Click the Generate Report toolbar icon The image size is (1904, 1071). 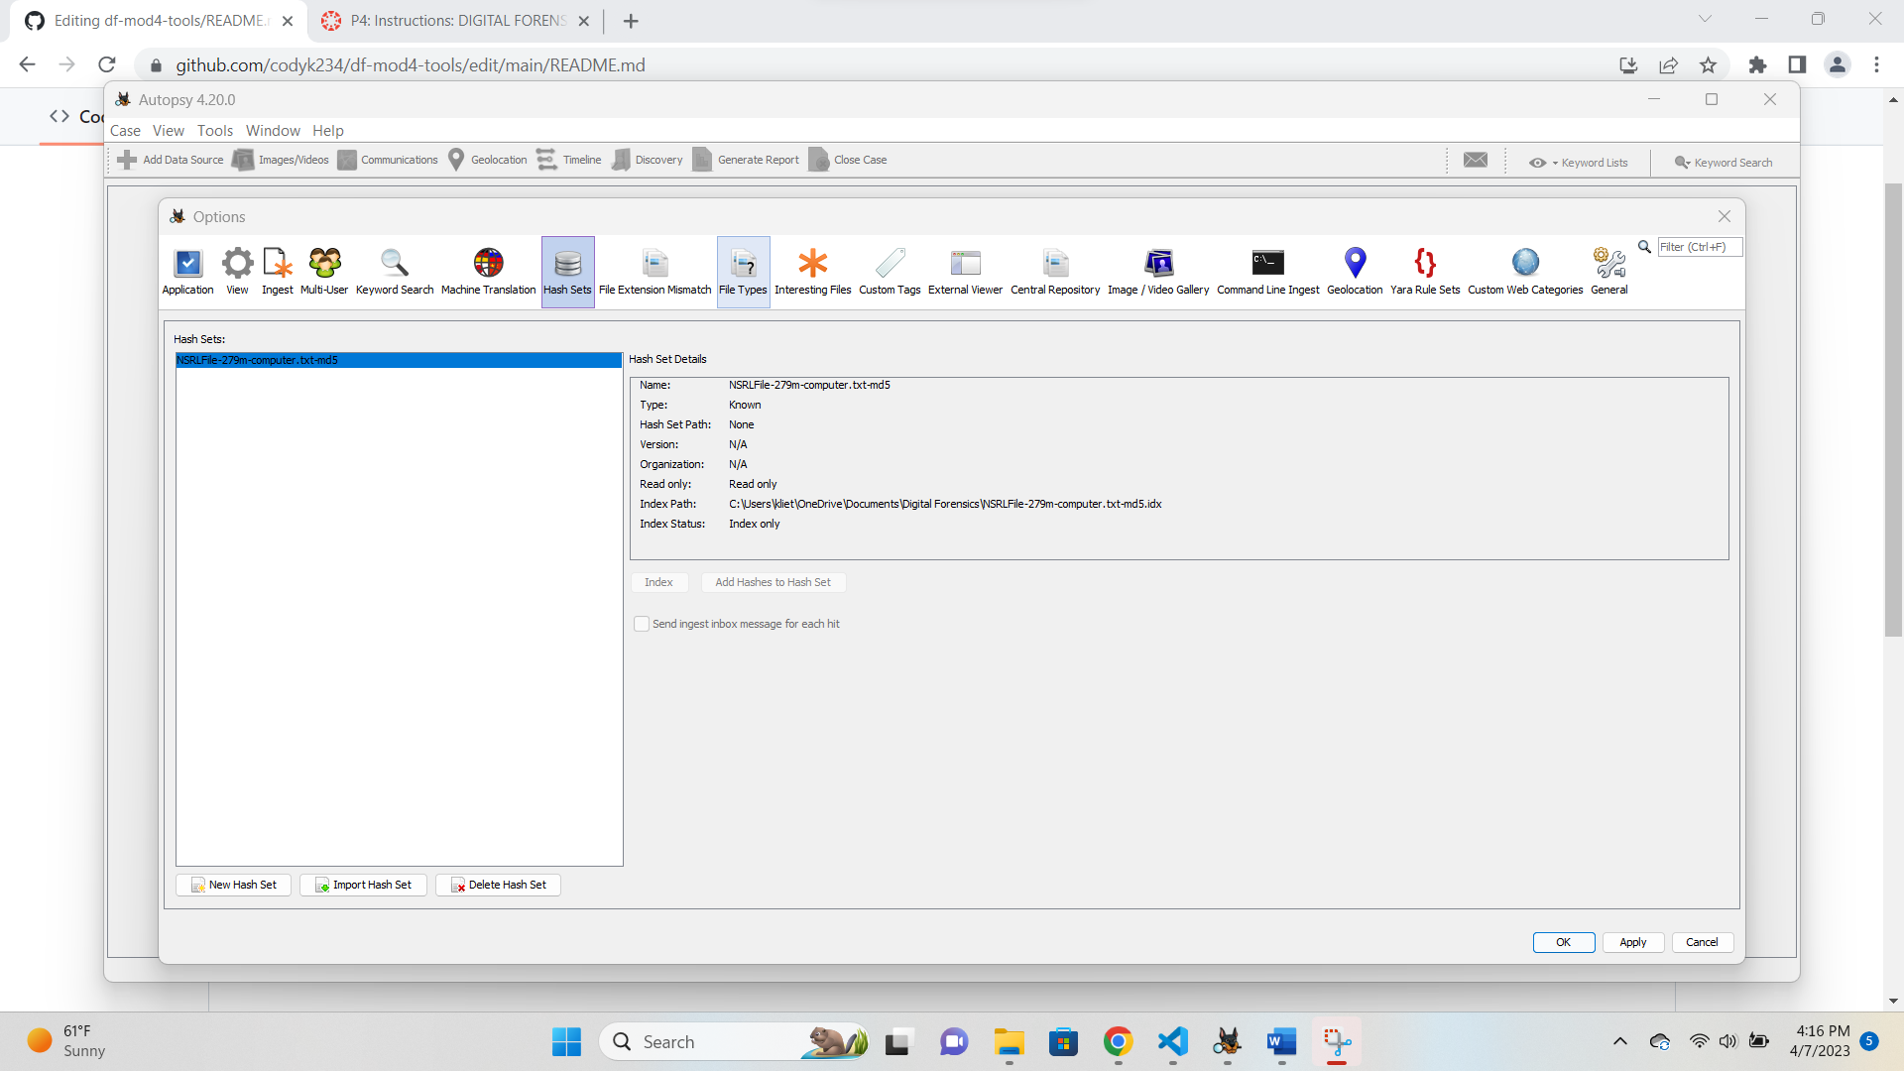tap(746, 159)
